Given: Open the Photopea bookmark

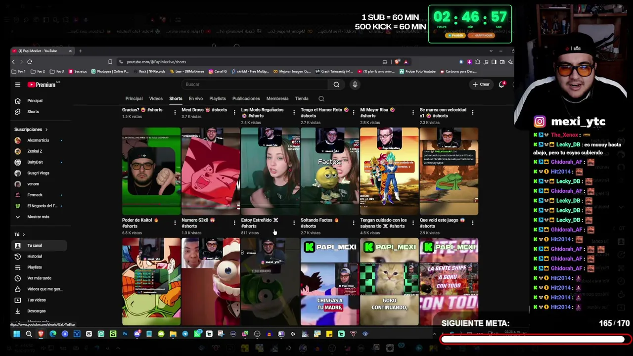Looking at the screenshot, I should (110, 71).
